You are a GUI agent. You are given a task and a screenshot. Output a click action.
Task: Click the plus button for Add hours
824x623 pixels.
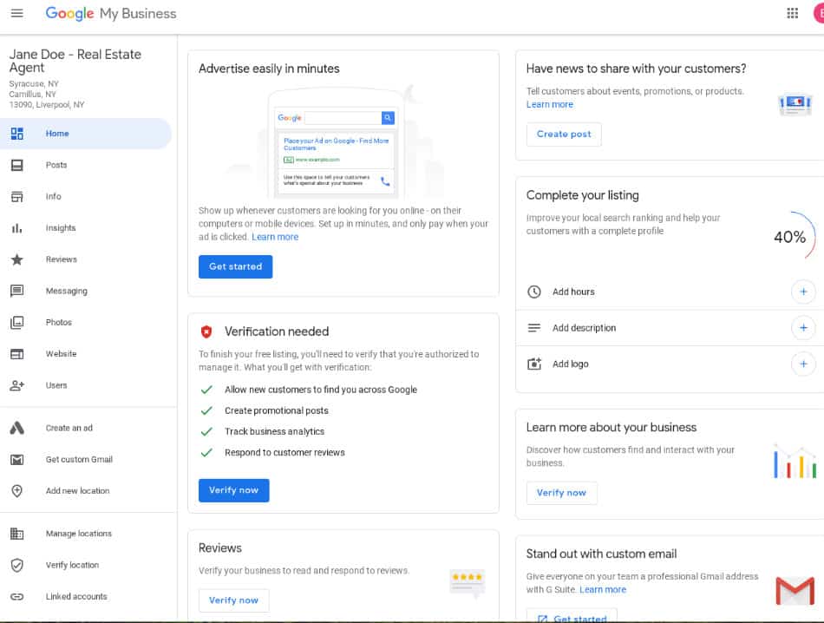pyautogui.click(x=803, y=292)
